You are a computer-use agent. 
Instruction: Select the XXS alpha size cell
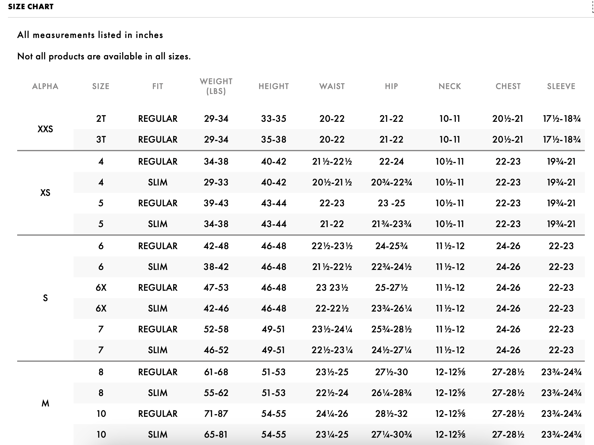click(45, 129)
